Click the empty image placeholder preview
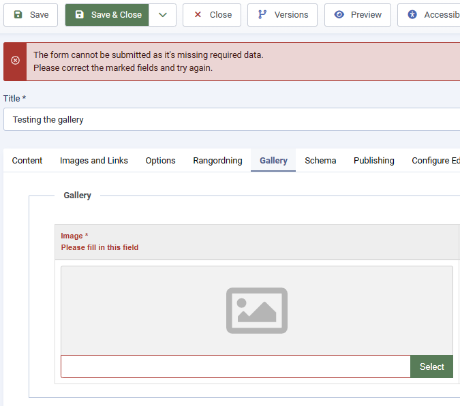This screenshot has width=460, height=406. pos(256,310)
